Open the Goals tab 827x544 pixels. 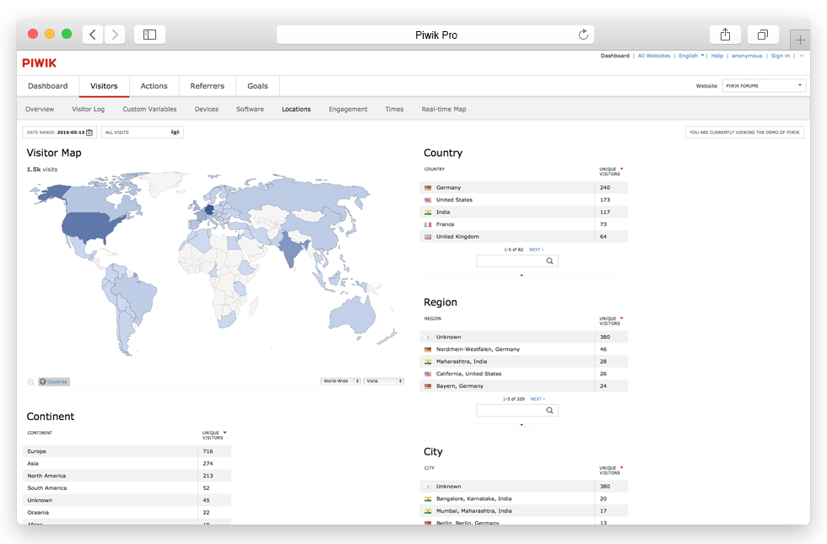coord(258,86)
